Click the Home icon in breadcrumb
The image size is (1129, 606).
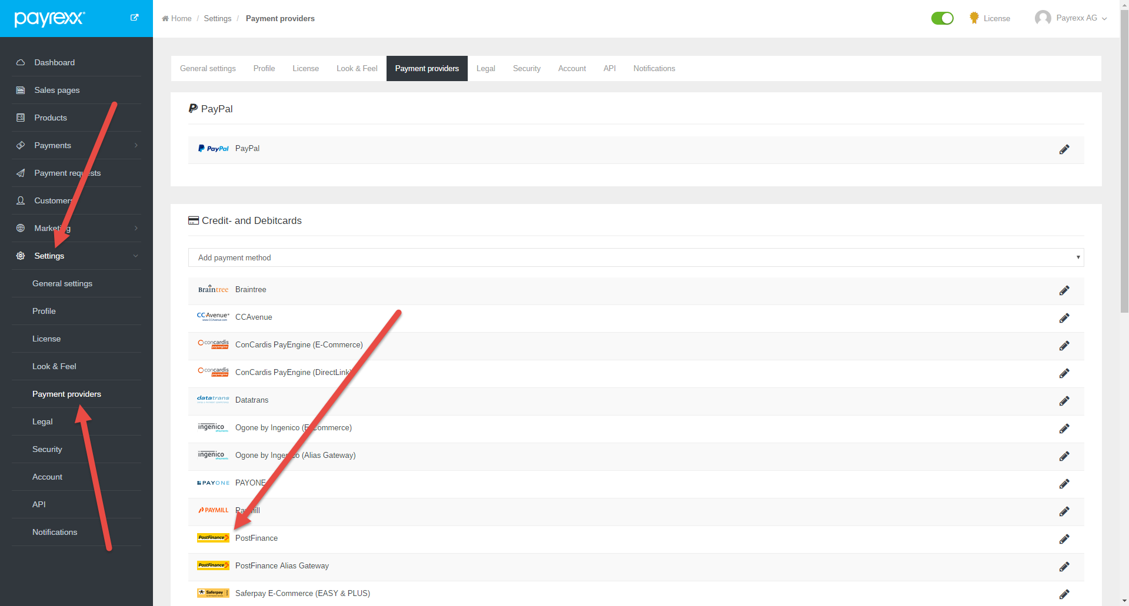165,18
